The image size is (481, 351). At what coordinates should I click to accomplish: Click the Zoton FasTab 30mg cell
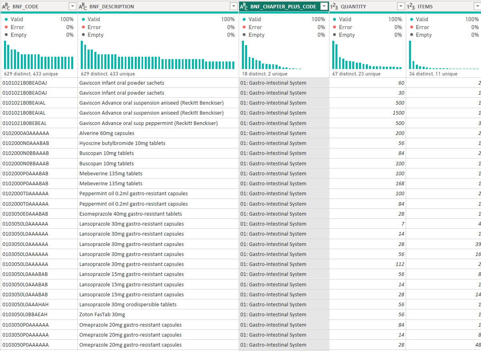(x=158, y=315)
